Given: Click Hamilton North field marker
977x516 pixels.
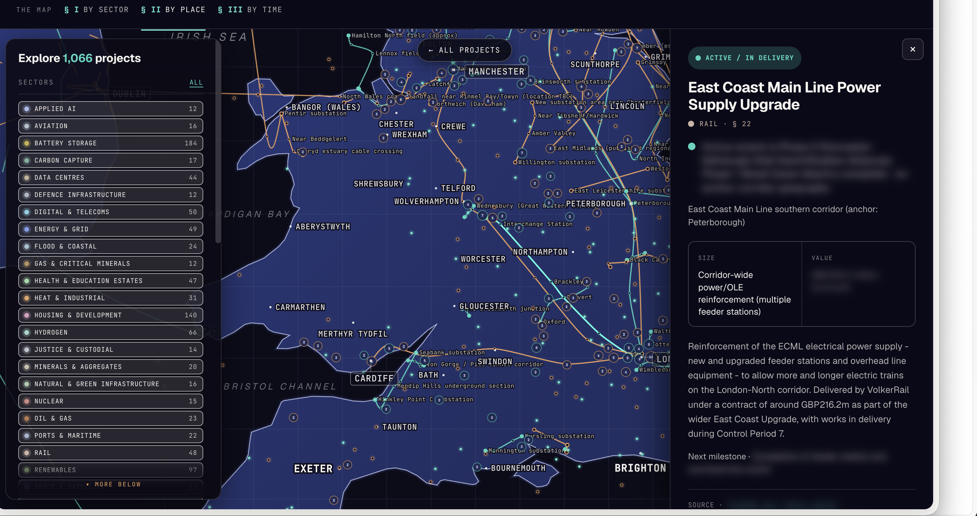Looking at the screenshot, I should 348,36.
